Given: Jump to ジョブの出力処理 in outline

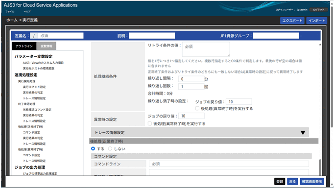Looking at the screenshot, I should [29, 167].
